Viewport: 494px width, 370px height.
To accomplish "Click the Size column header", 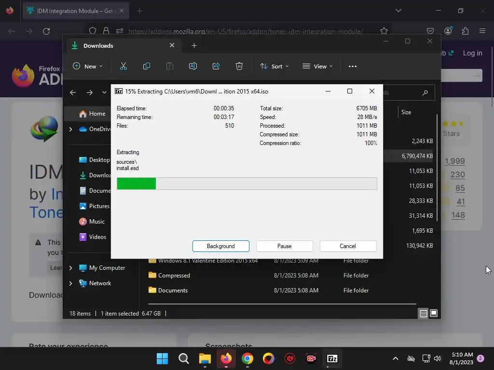I will pos(406,112).
